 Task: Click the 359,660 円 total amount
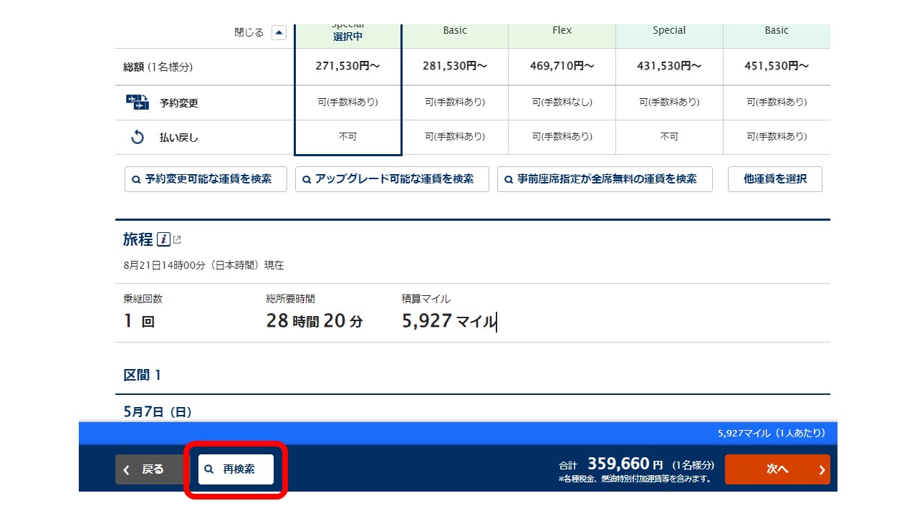click(625, 464)
